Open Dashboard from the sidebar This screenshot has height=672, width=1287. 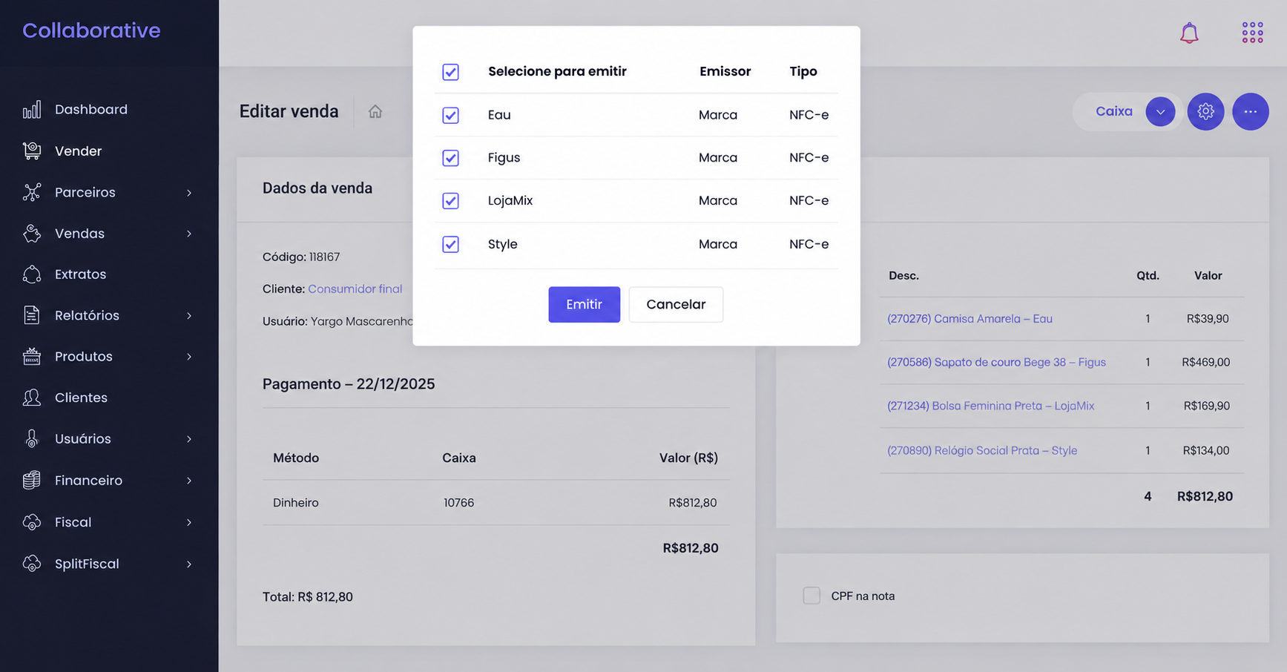(91, 110)
